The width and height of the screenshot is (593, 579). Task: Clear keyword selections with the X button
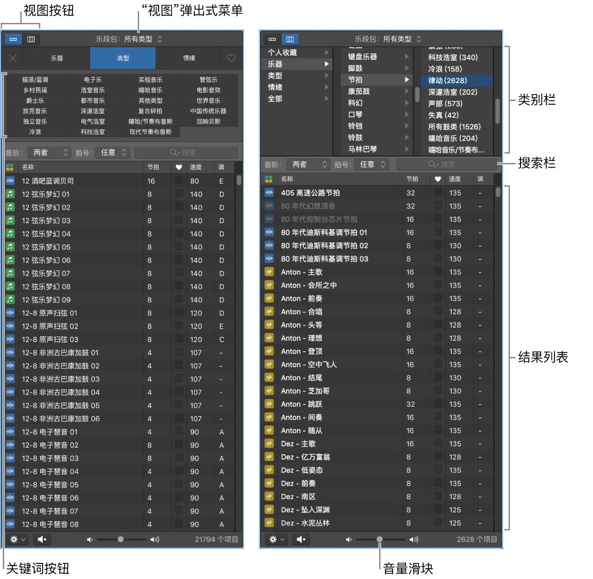click(12, 58)
